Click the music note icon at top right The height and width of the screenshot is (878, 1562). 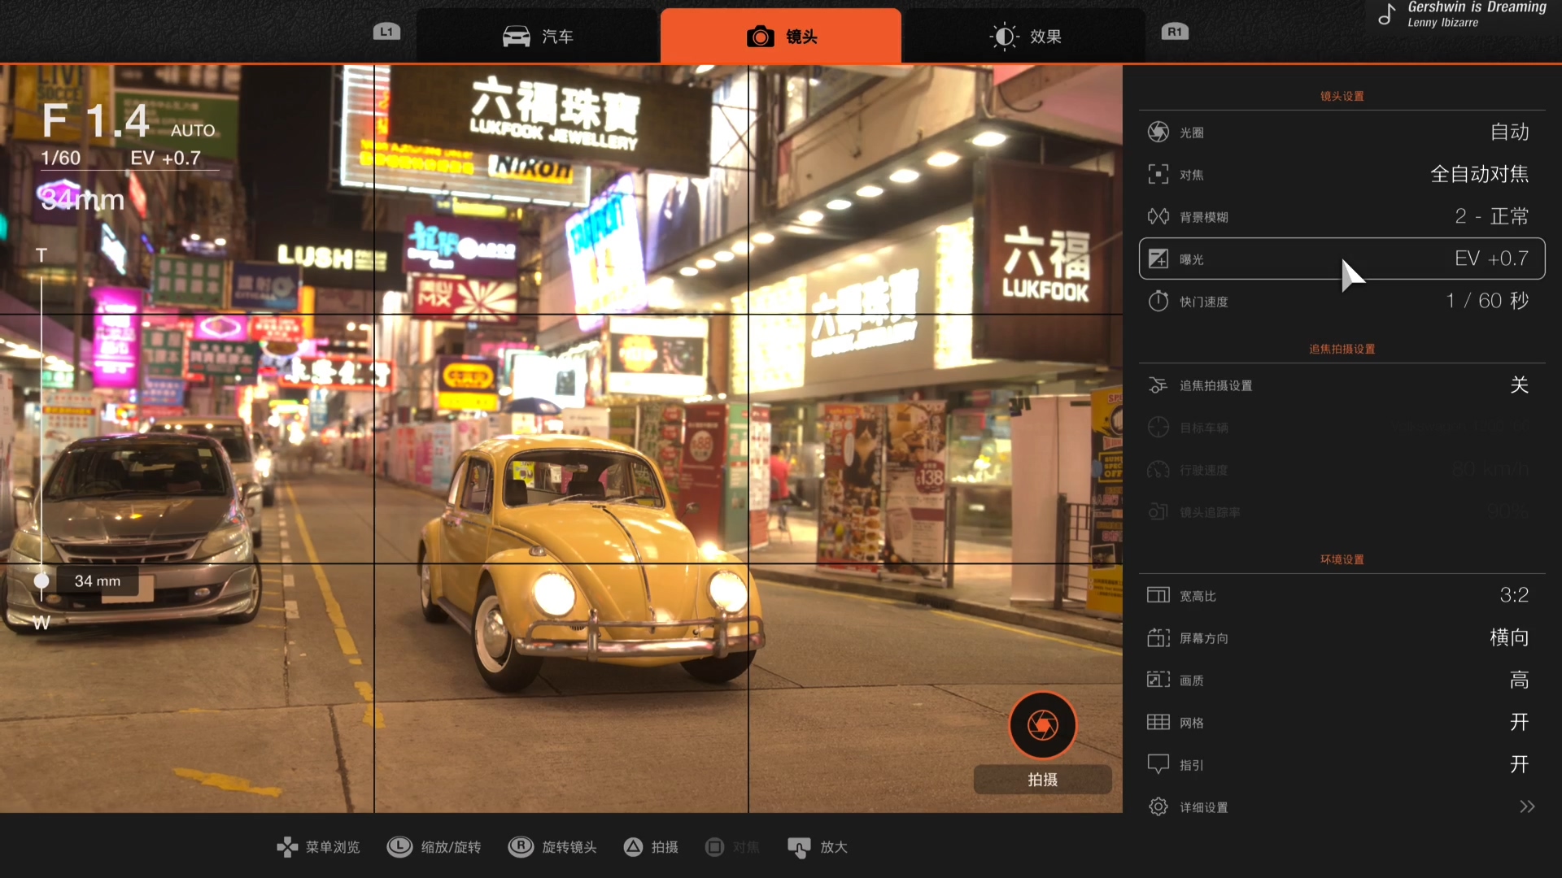coord(1386,14)
